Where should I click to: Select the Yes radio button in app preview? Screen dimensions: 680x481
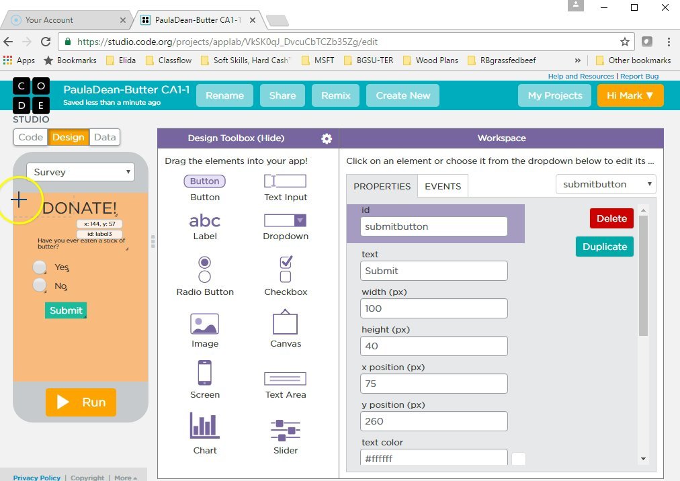pos(40,267)
